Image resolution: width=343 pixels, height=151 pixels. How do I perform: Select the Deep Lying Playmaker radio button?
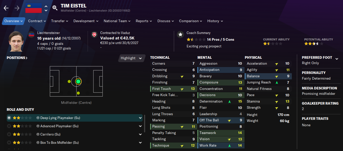[x=9, y=118]
